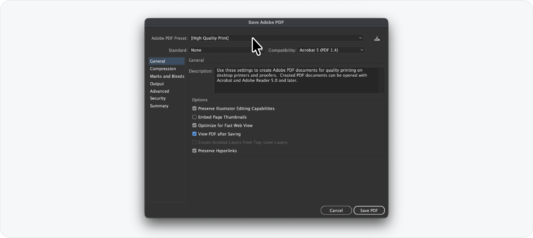Enable Embed Page Thumbnails
The image size is (533, 238).
pos(194,117)
